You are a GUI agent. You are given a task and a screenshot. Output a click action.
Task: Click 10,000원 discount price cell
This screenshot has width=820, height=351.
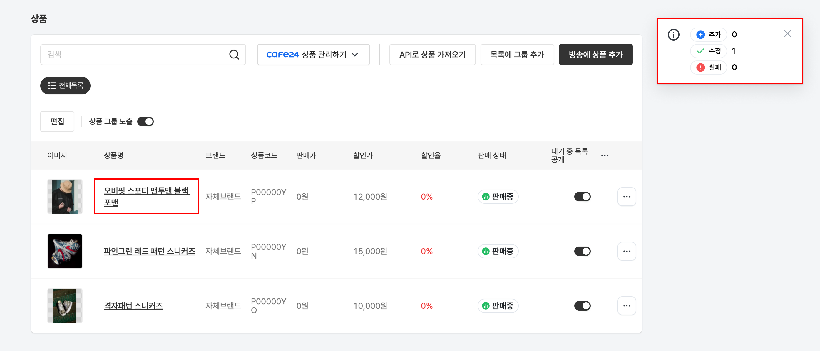click(370, 306)
